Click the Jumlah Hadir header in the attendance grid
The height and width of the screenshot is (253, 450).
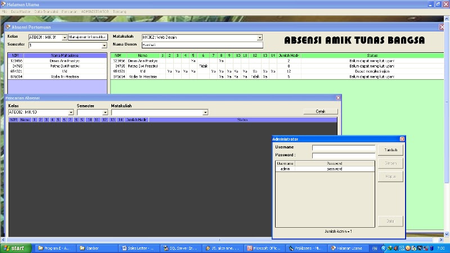point(289,55)
